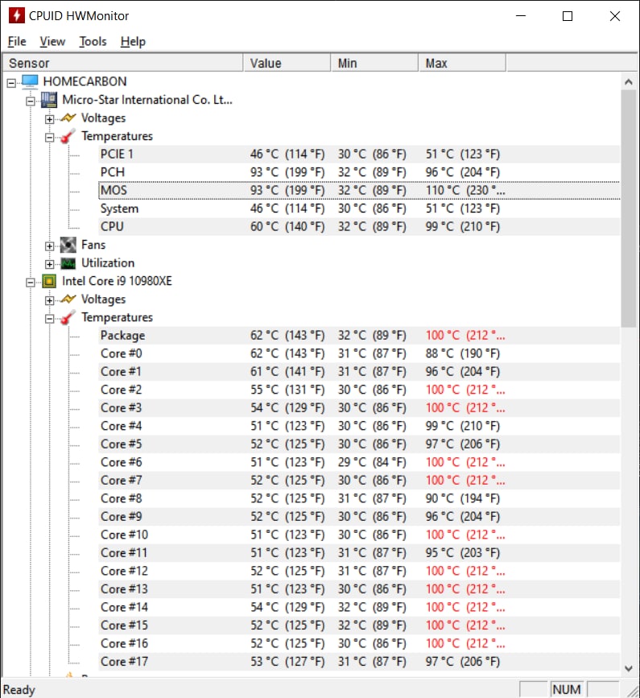The height and width of the screenshot is (698, 640).
Task: Click the Max column header
Action: (x=462, y=64)
